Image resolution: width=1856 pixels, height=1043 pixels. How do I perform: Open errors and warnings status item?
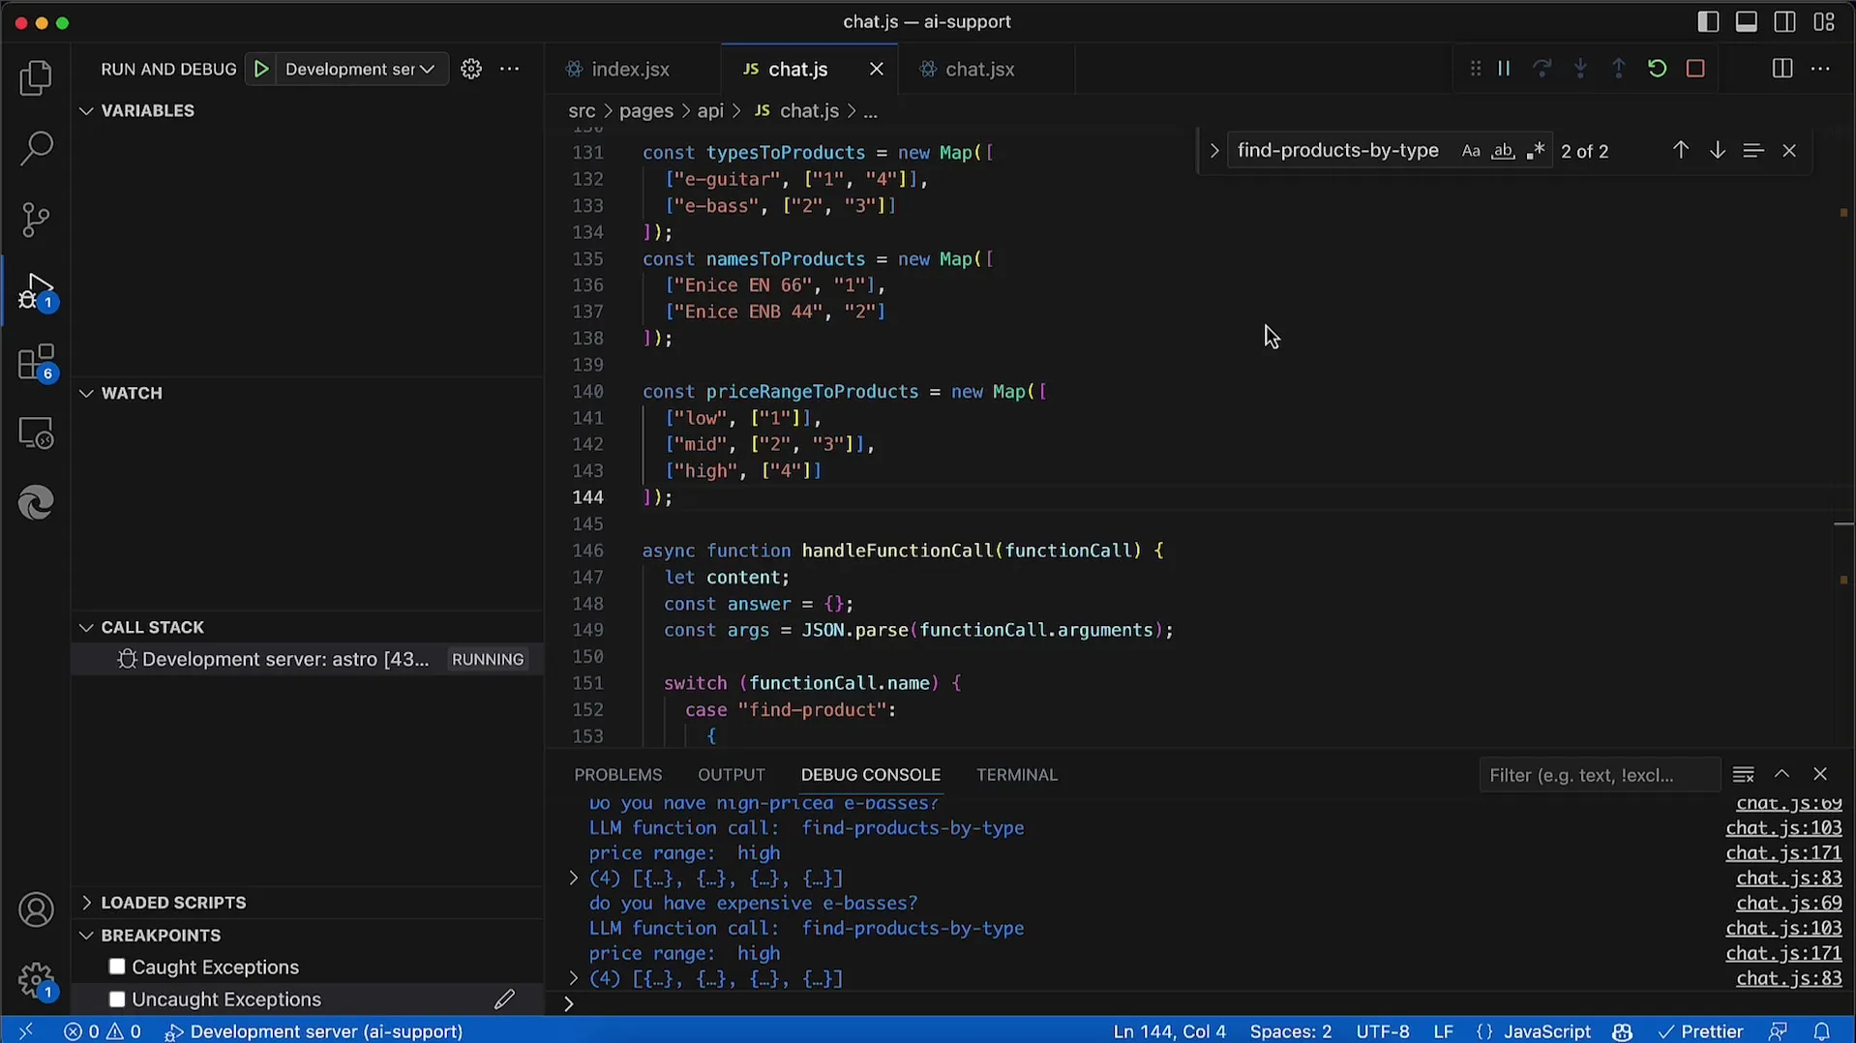pyautogui.click(x=103, y=1031)
